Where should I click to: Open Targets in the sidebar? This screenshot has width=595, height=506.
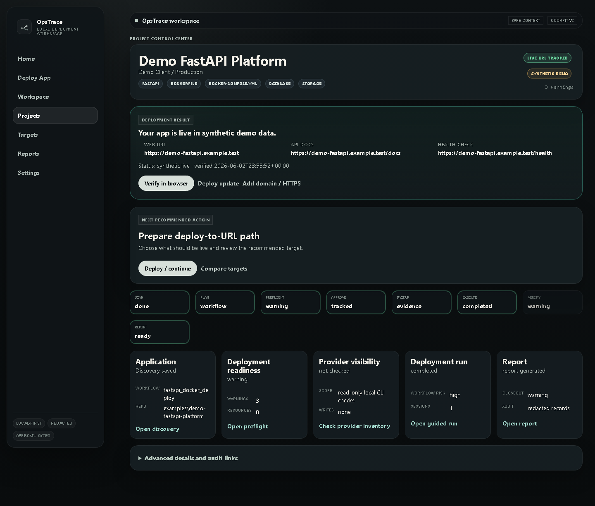(55, 135)
